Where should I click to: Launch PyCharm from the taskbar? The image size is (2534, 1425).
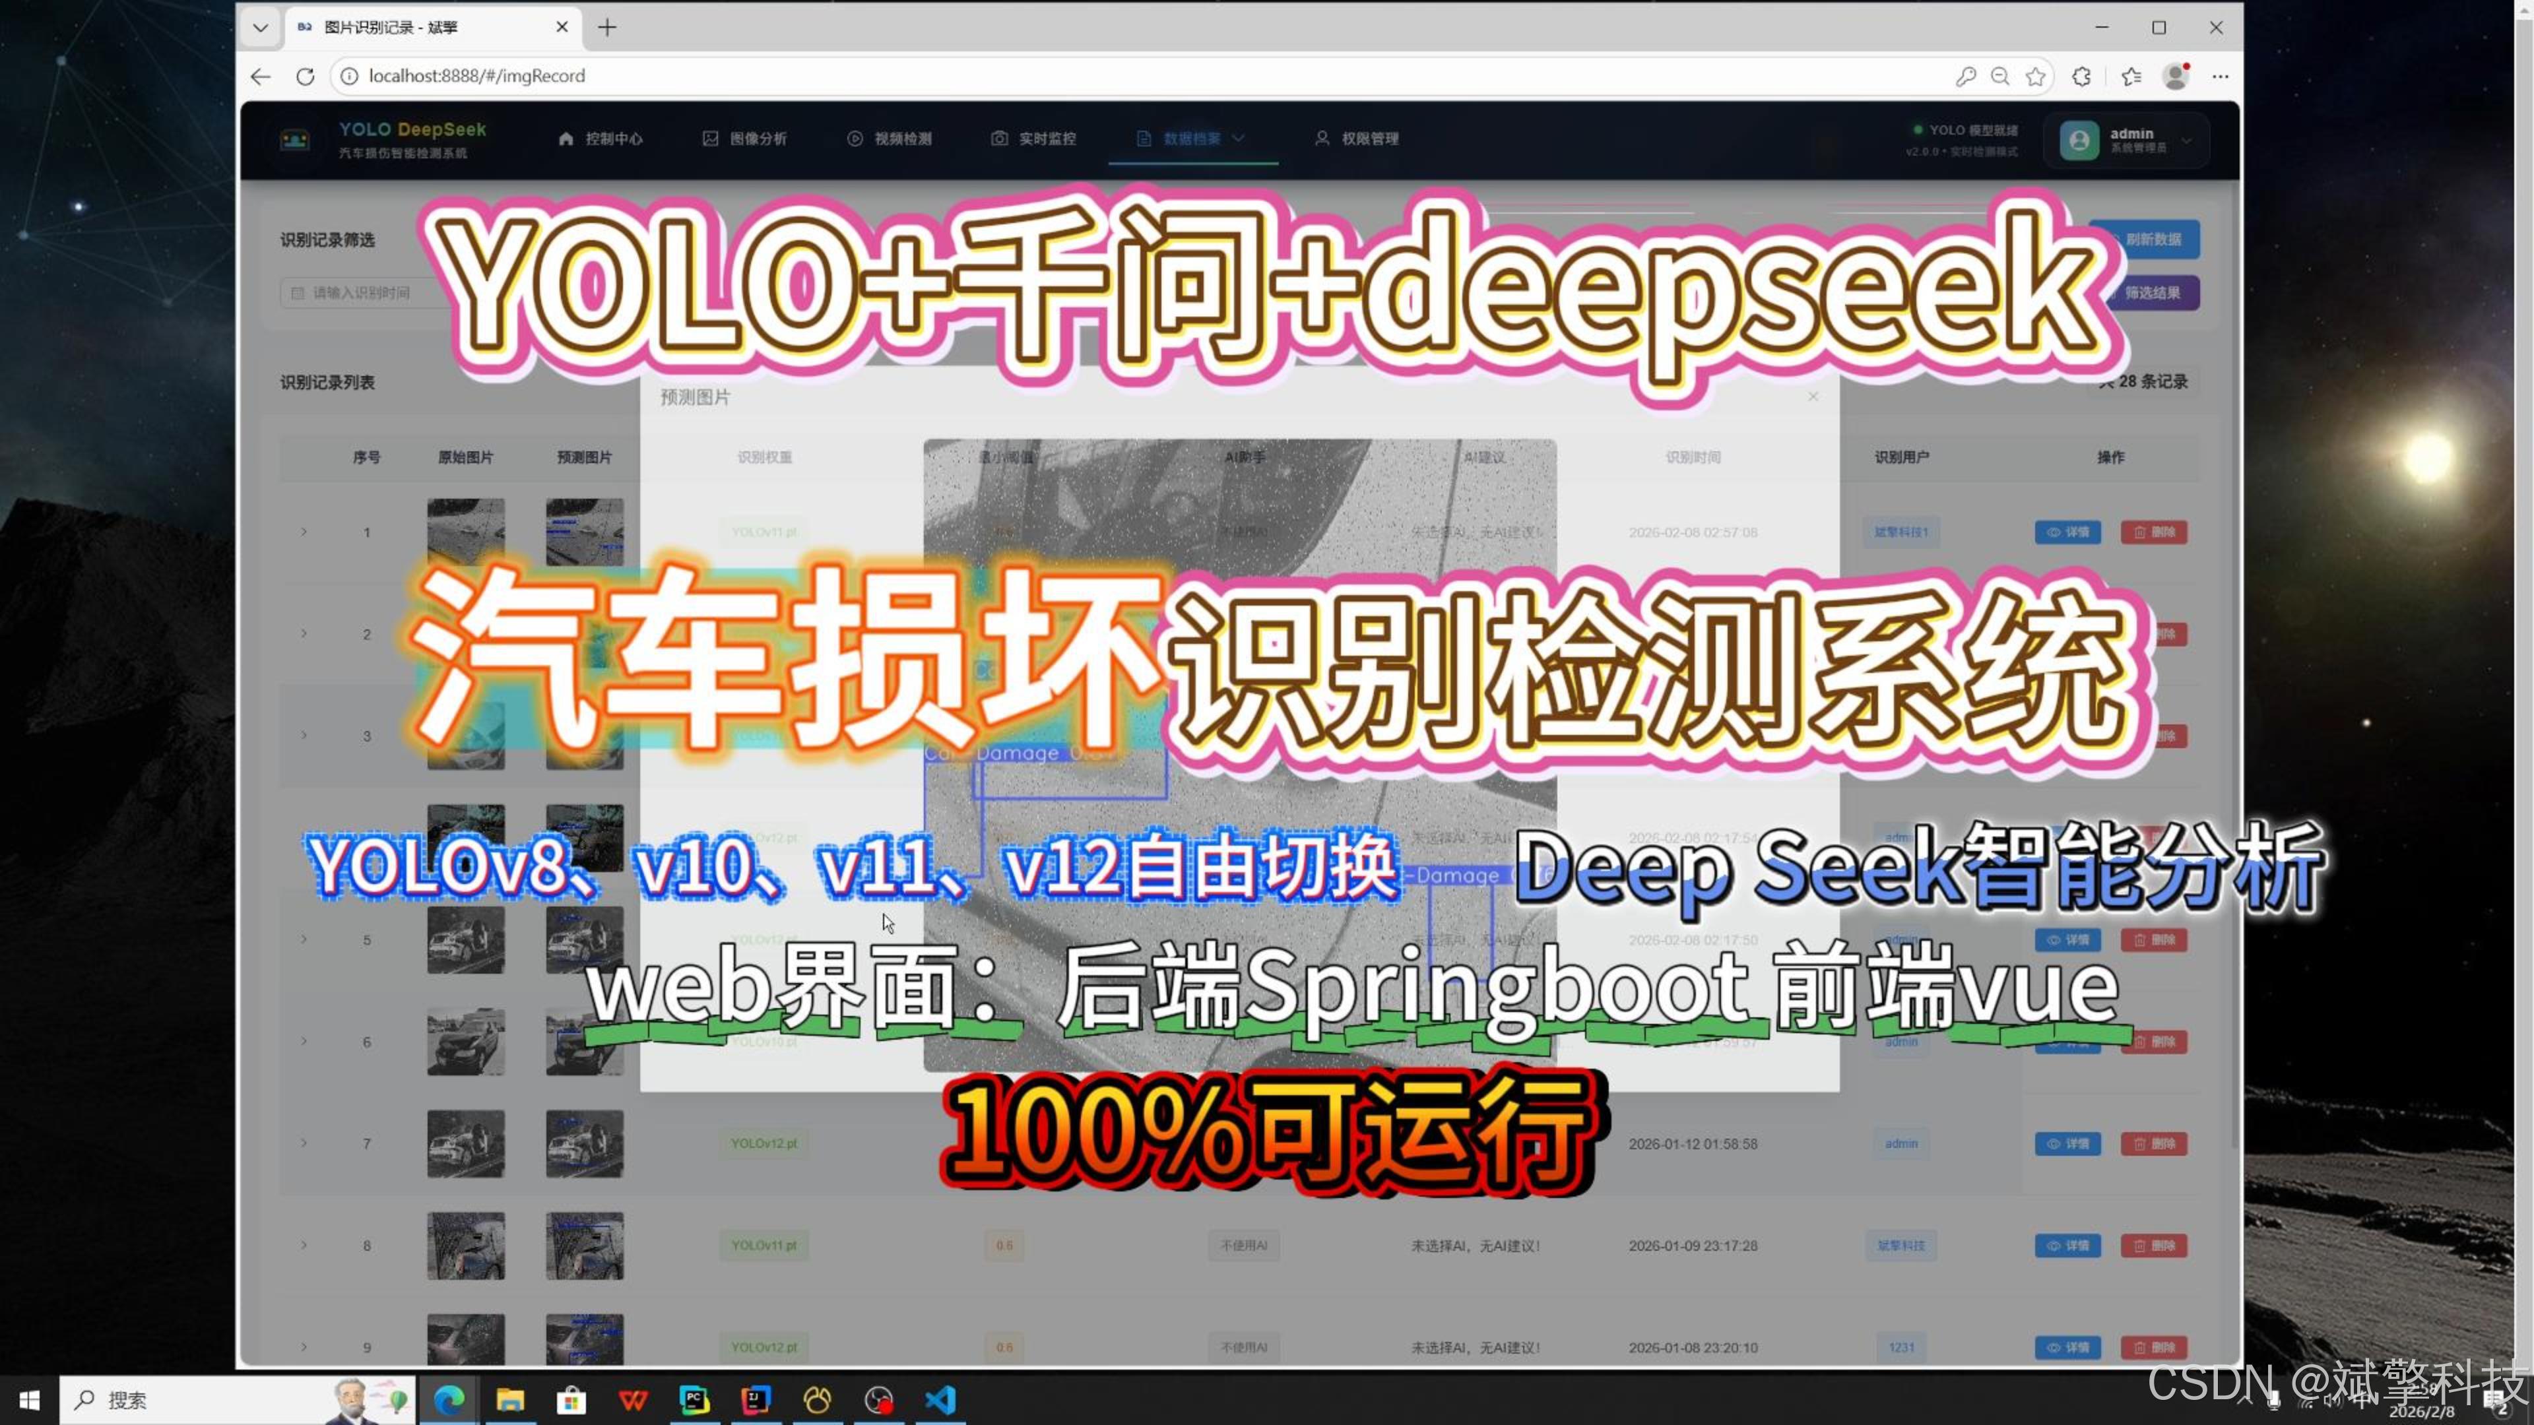point(694,1399)
